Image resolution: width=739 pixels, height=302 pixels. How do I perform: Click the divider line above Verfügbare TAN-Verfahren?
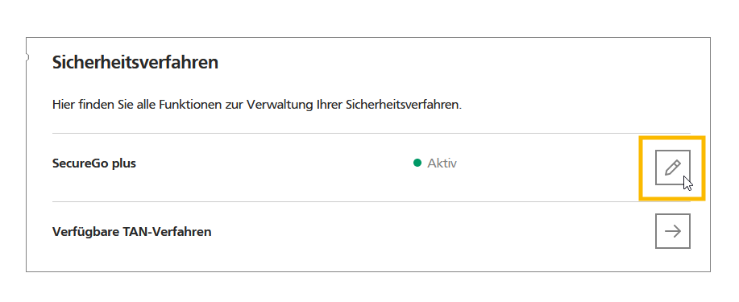click(x=372, y=201)
